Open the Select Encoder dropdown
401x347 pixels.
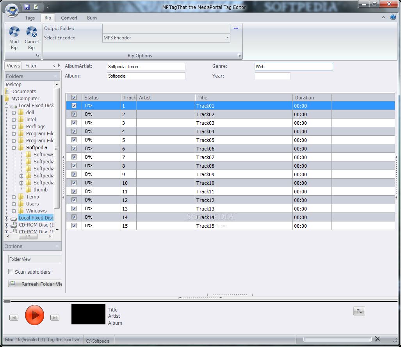pyautogui.click(x=166, y=38)
